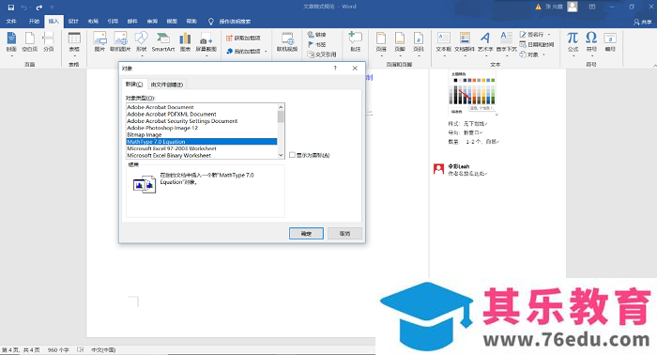Insert a chart (图表)
This screenshot has width=657, height=355.
pos(185,42)
